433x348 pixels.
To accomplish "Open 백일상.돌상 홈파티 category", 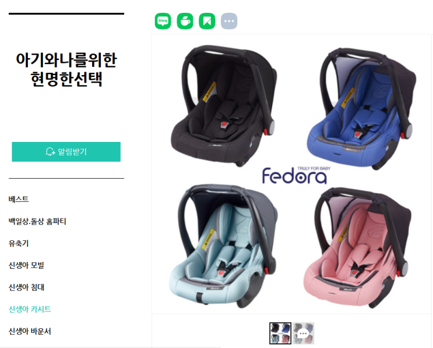I will 37,221.
